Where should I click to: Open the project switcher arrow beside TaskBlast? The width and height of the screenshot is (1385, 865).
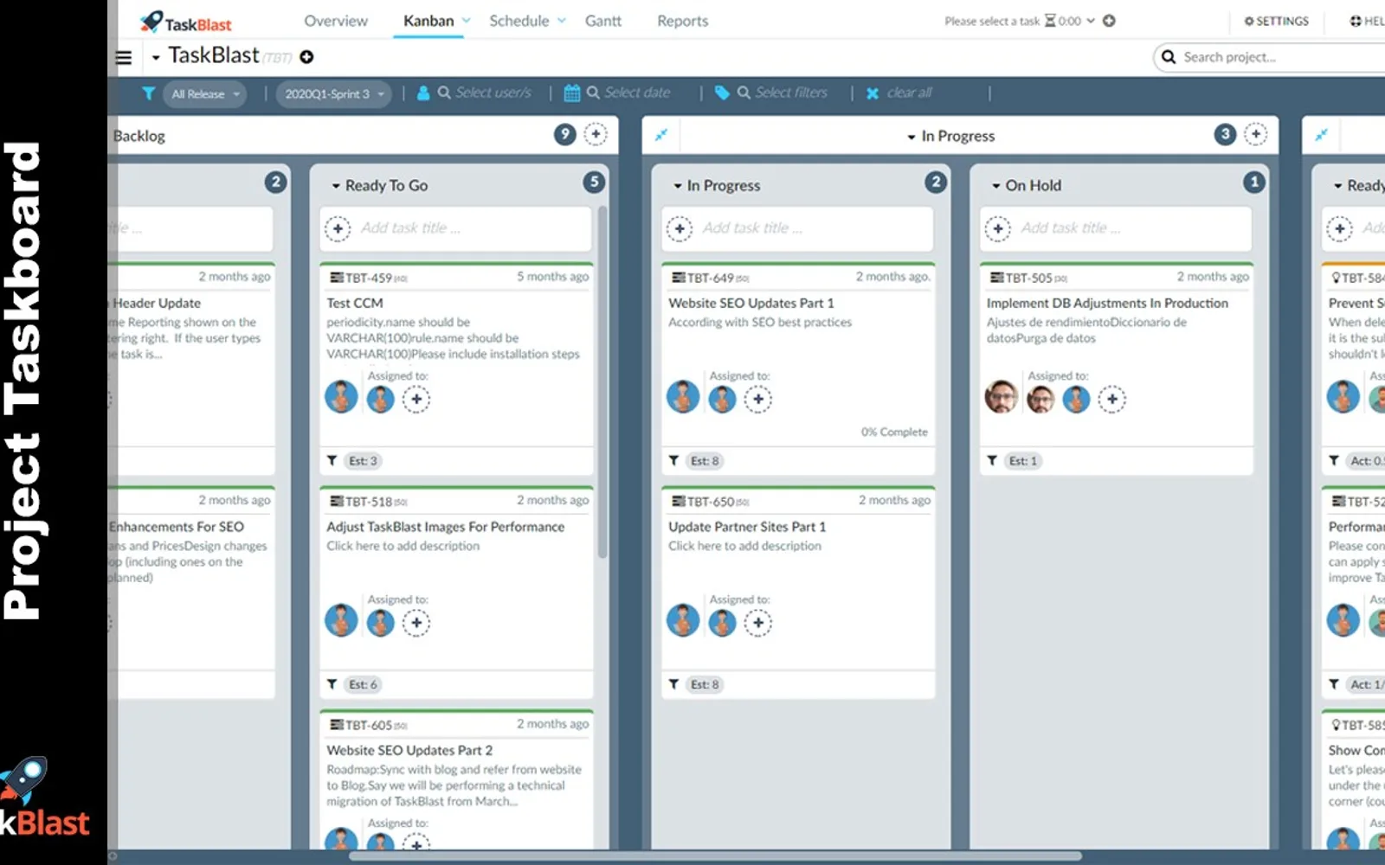tap(156, 58)
